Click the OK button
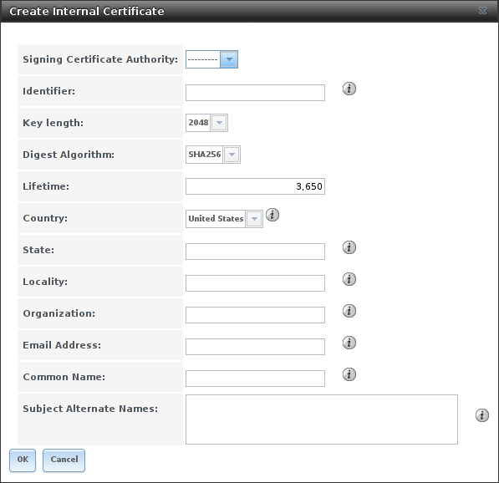 [x=23, y=460]
